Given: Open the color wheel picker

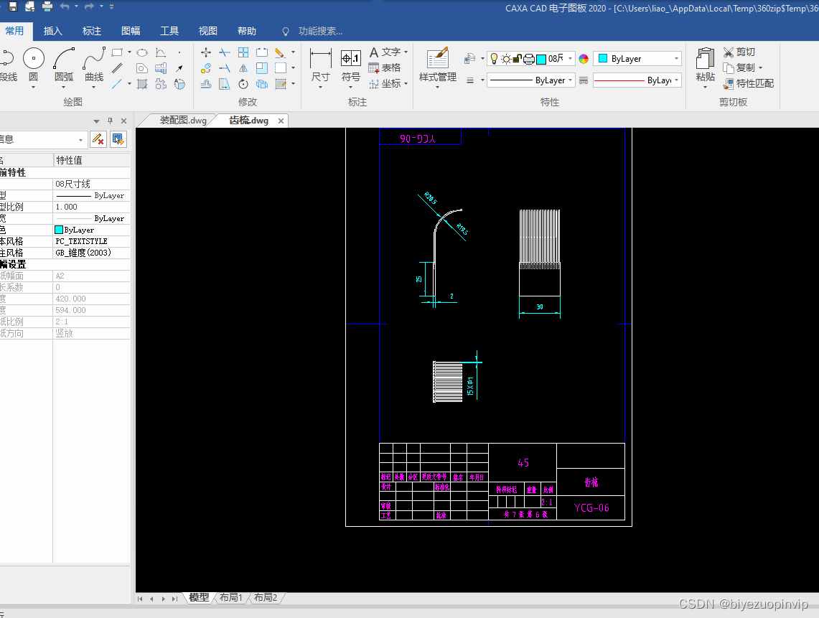Looking at the screenshot, I should (584, 59).
